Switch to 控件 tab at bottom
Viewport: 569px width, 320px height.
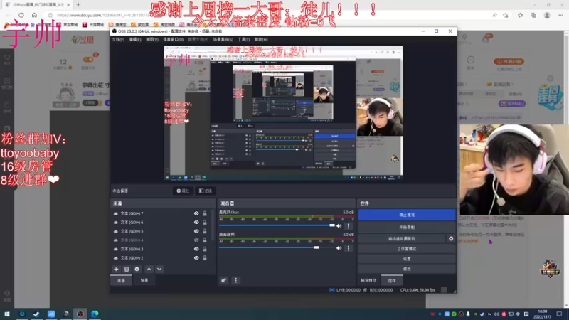pos(392,280)
